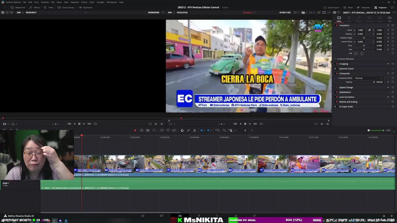Open source viewer zoom 56% dropdown
The image size is (397, 223).
pyautogui.click(x=20, y=12)
